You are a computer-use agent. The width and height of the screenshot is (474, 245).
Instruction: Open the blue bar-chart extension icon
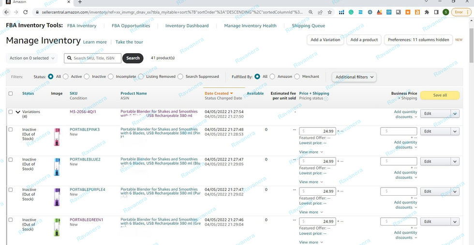[x=341, y=13]
